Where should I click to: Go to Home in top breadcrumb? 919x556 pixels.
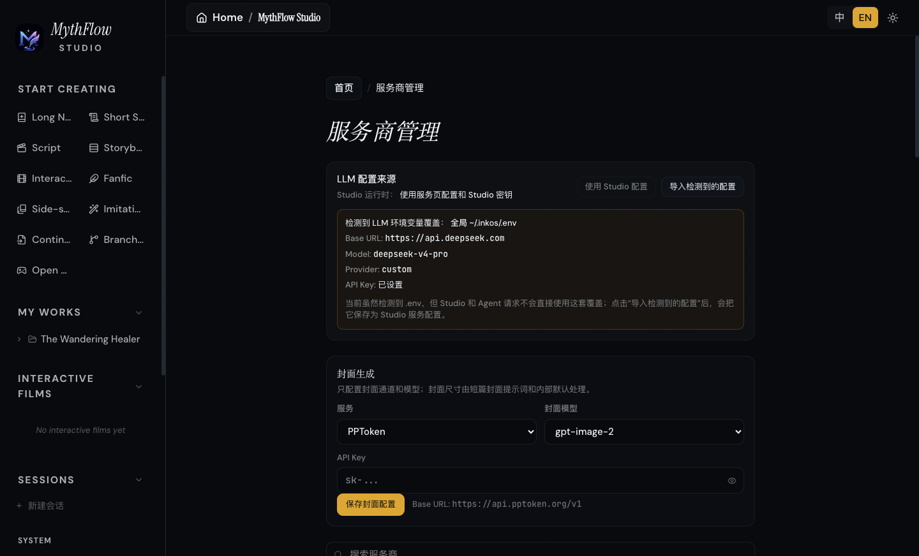click(220, 18)
